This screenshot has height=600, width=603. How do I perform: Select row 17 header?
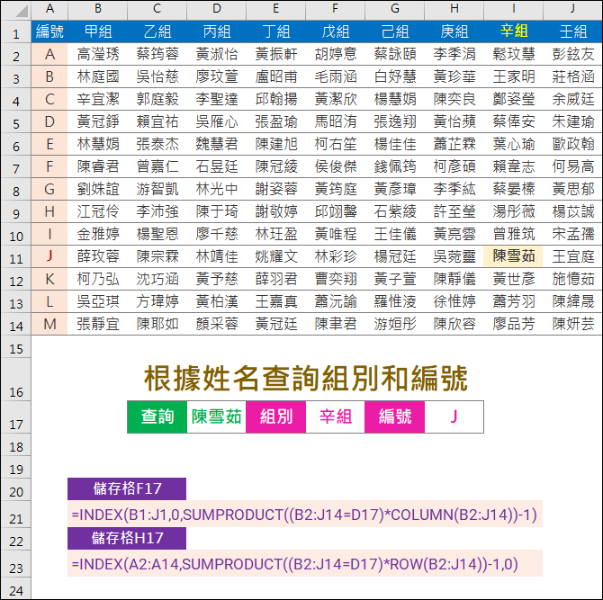16,417
